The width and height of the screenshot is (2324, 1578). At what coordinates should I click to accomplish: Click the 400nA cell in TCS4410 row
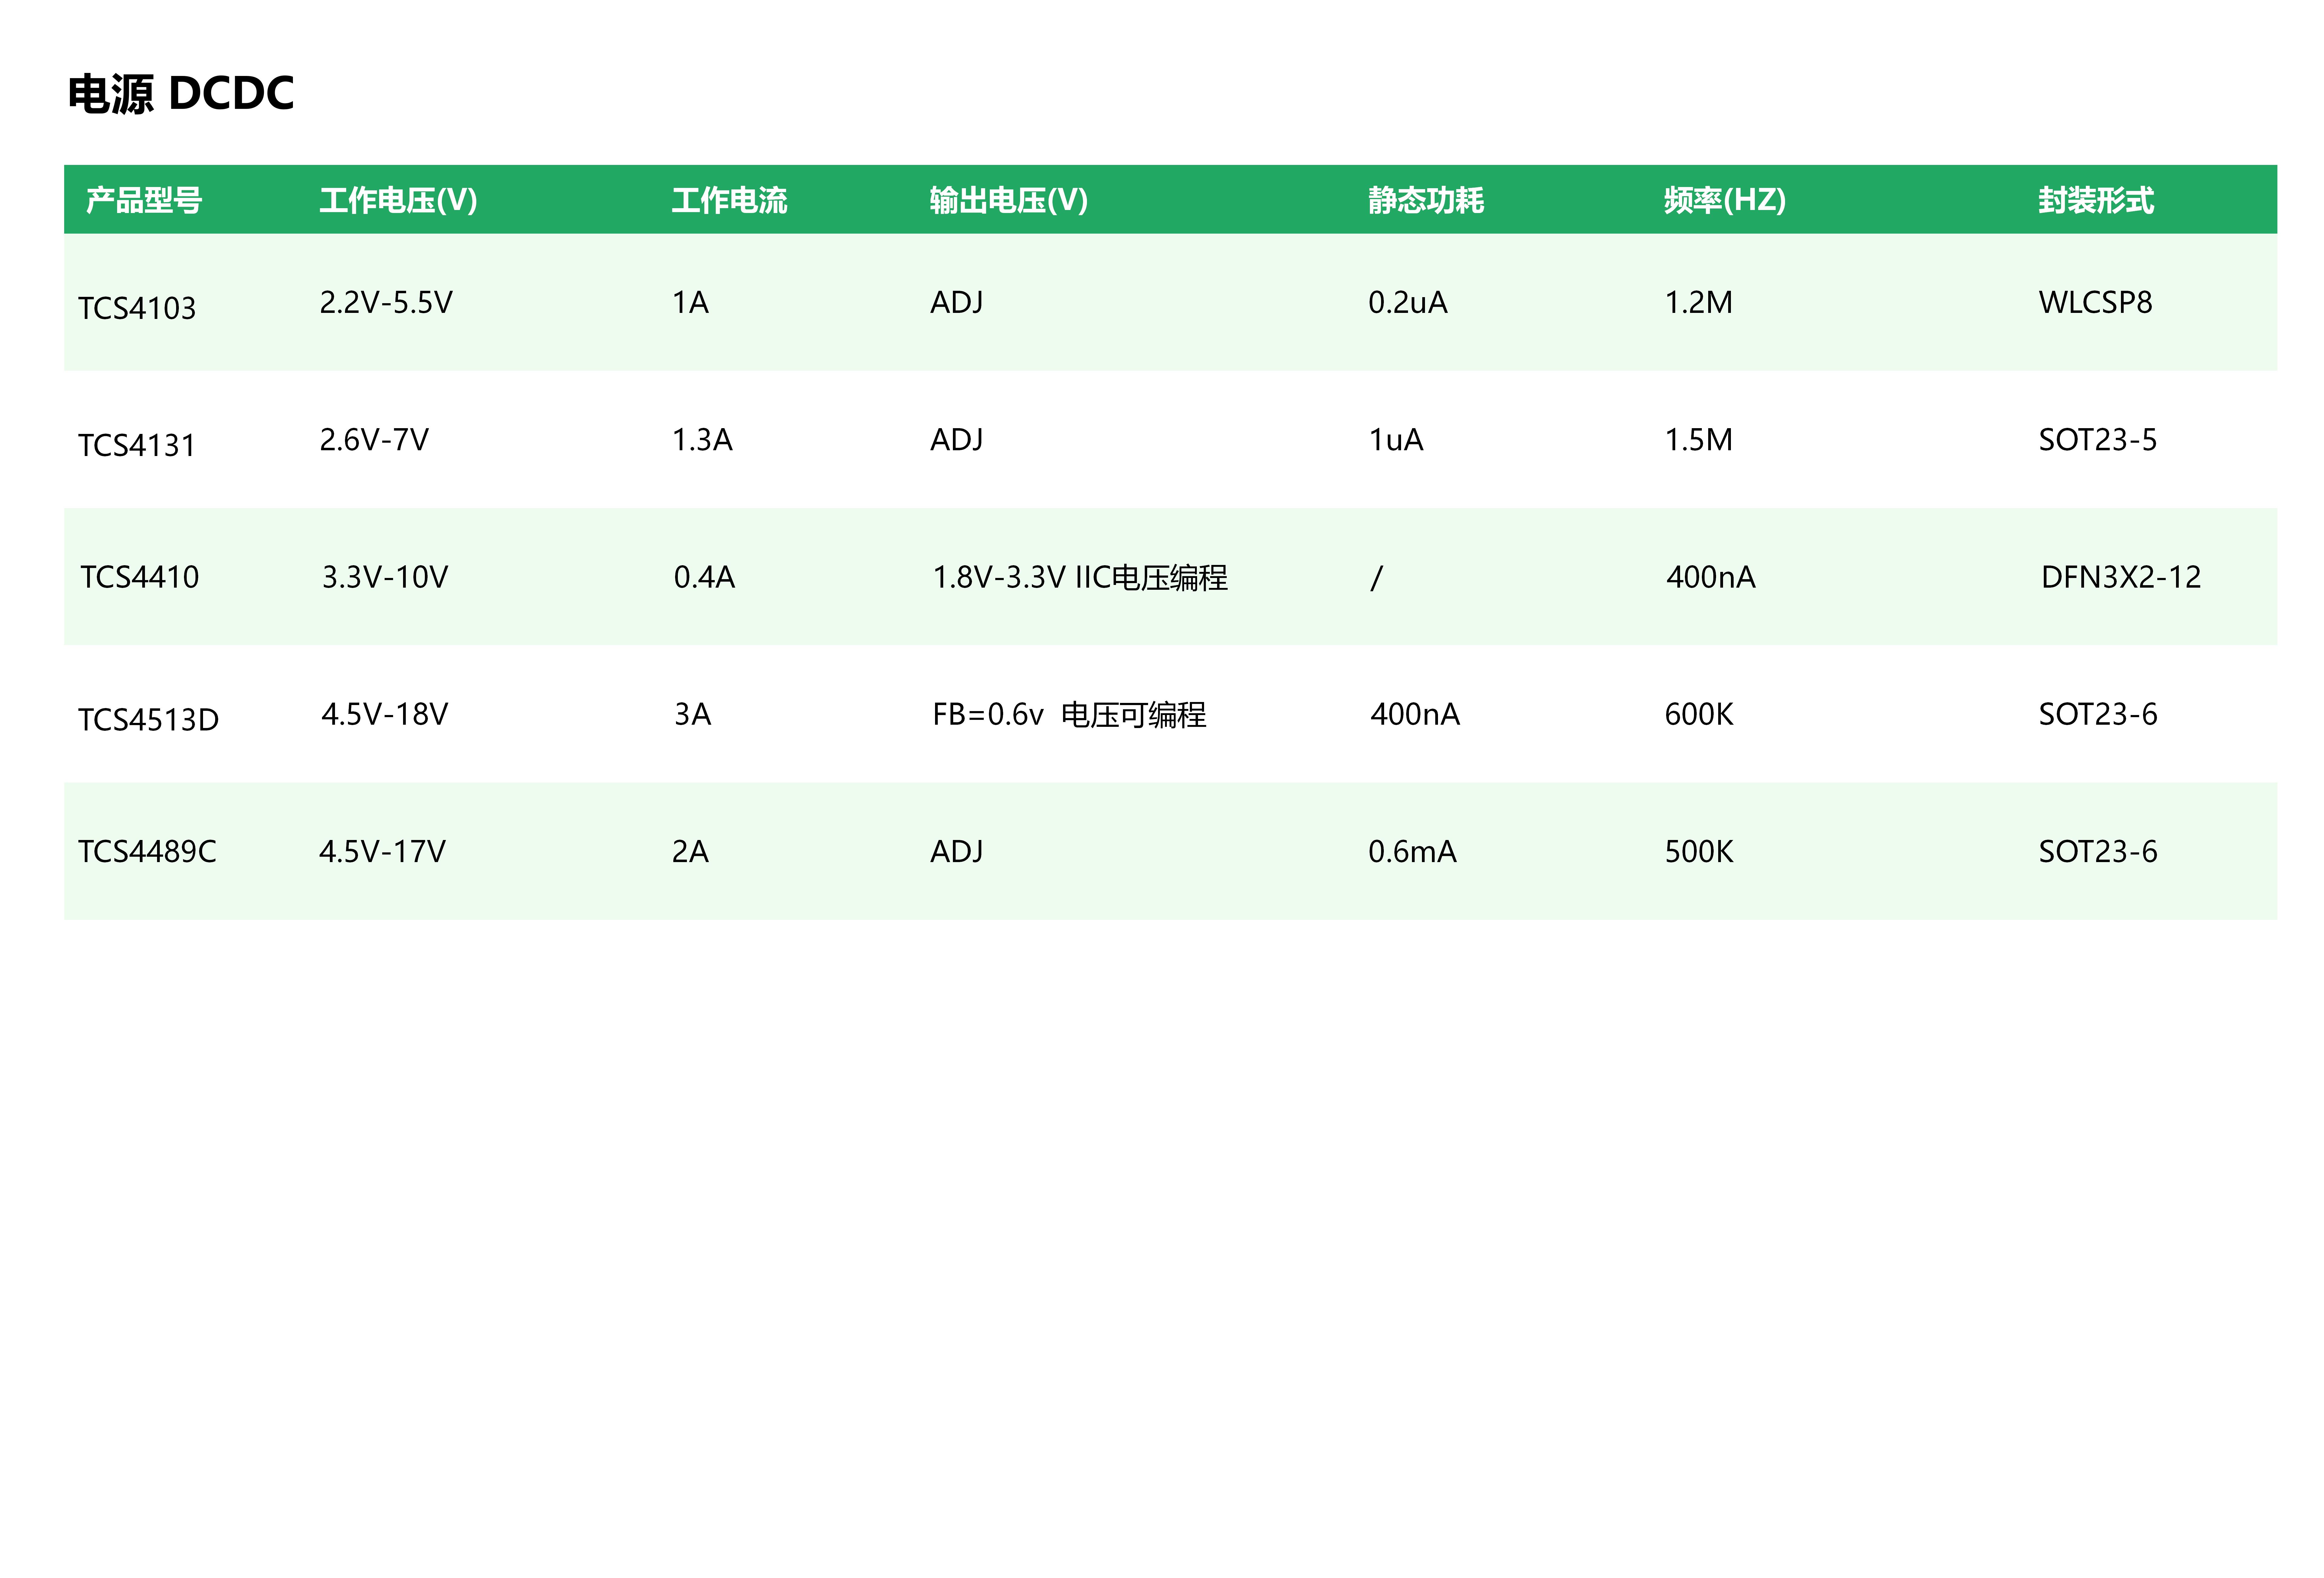click(x=1711, y=577)
